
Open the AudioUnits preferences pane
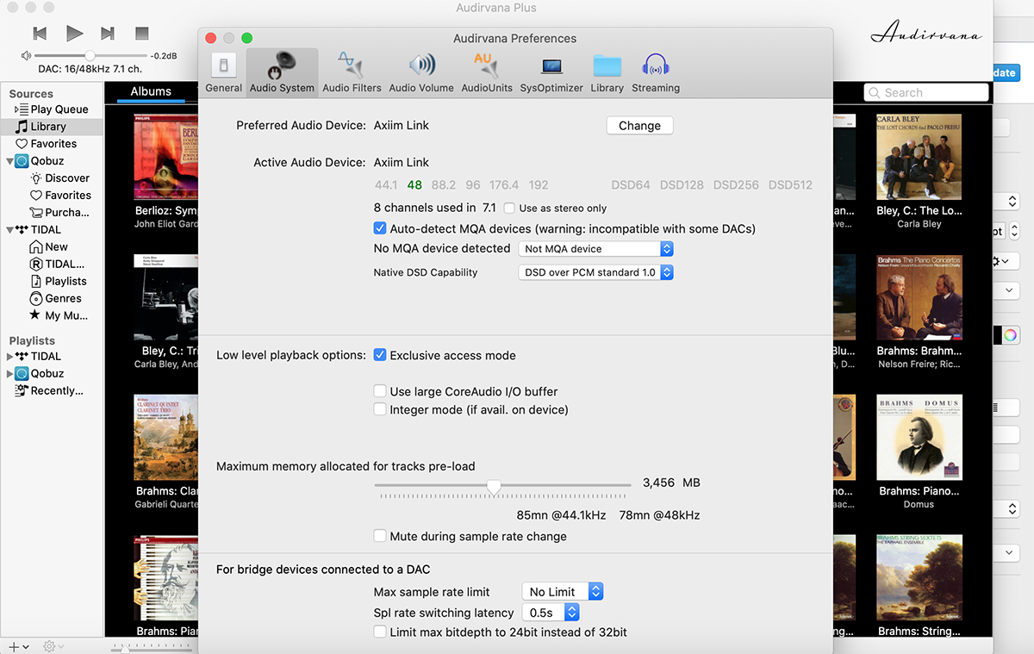(486, 72)
